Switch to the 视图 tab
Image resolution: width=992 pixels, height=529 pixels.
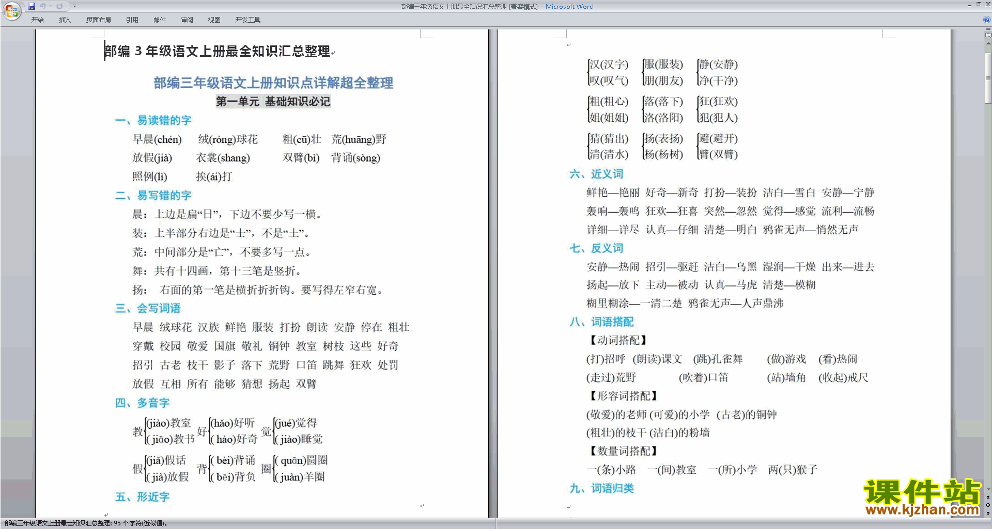(x=214, y=20)
